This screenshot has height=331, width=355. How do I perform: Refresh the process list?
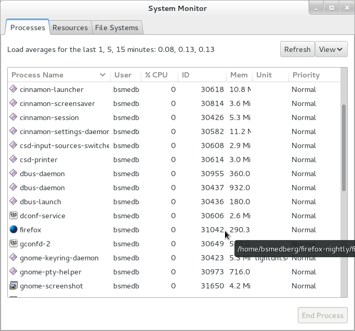click(297, 49)
